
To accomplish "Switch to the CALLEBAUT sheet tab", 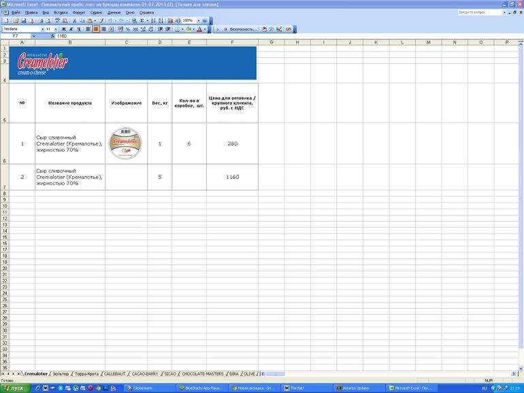I will [x=115, y=374].
